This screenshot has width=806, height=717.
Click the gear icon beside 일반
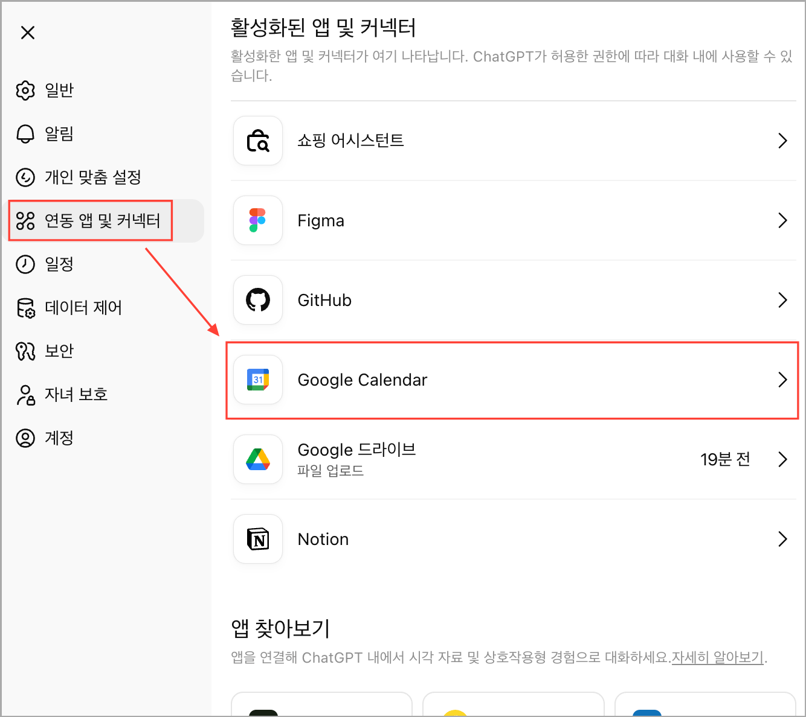[x=25, y=90]
